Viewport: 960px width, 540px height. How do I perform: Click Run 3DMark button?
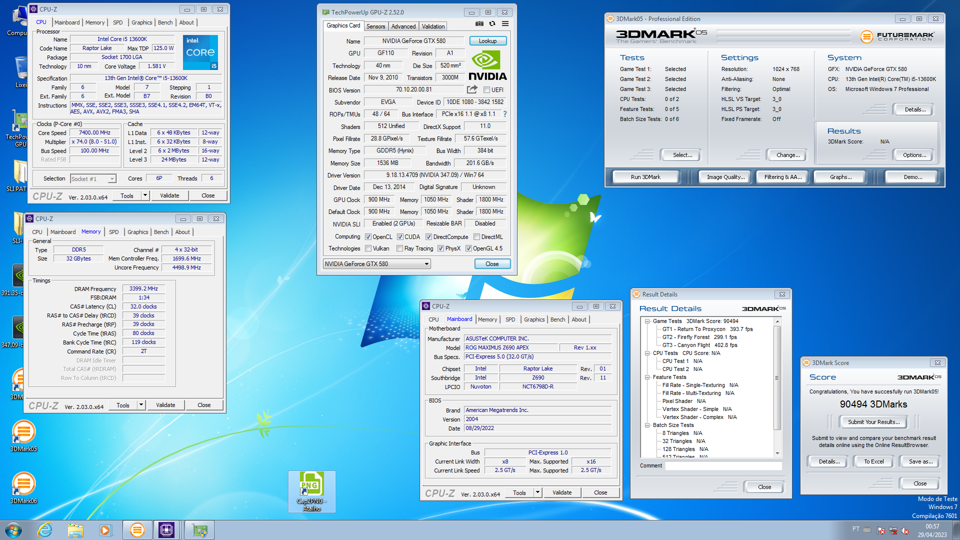pyautogui.click(x=645, y=177)
